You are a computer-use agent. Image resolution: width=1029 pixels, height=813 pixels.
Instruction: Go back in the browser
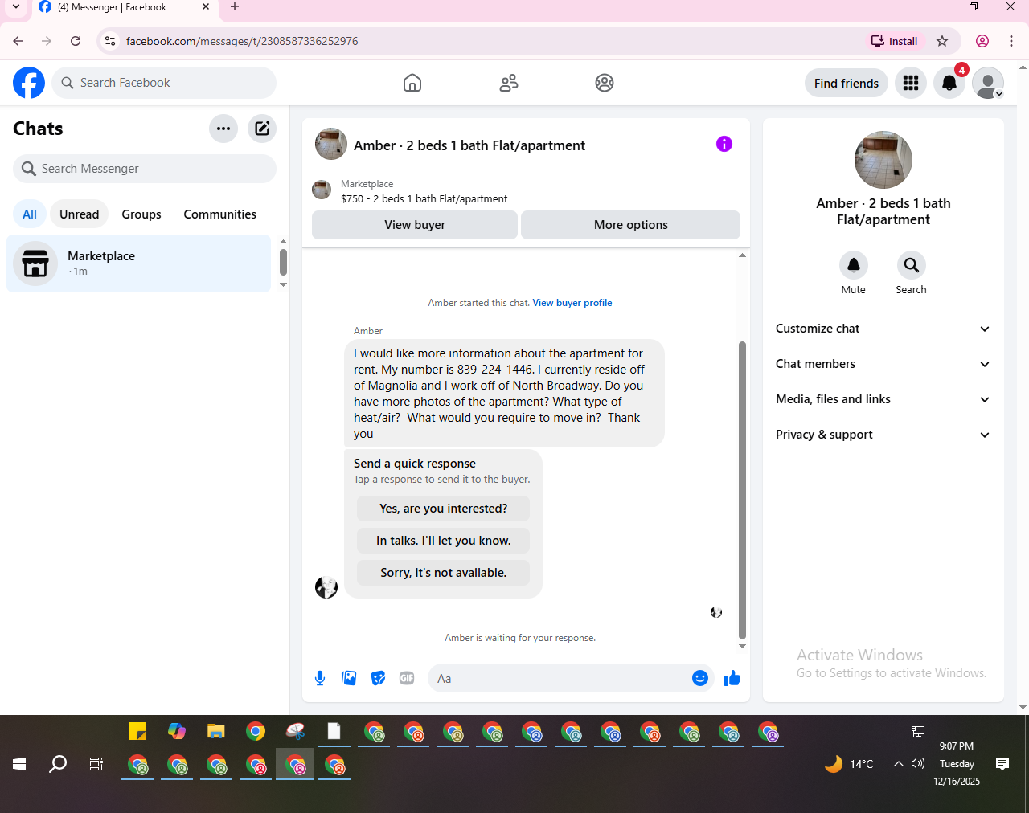[18, 41]
